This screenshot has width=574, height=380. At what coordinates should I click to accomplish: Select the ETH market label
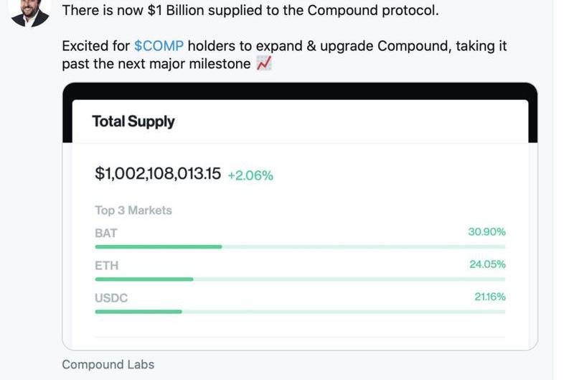tap(106, 265)
